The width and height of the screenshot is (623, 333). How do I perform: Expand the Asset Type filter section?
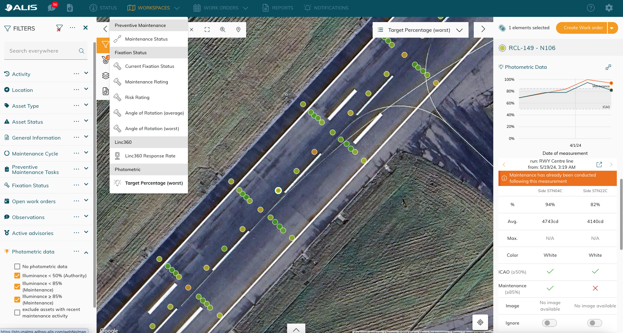pyautogui.click(x=86, y=105)
